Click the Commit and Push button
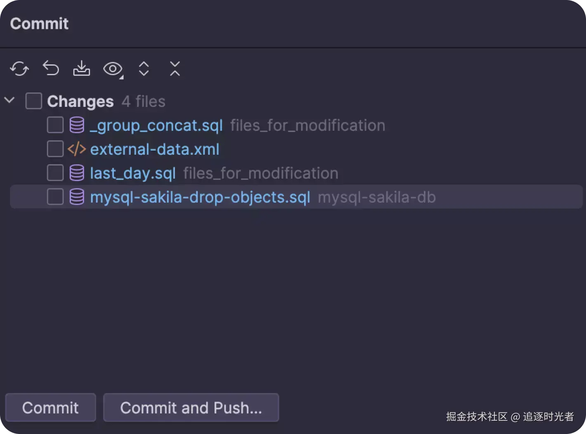The image size is (586, 434). point(191,408)
